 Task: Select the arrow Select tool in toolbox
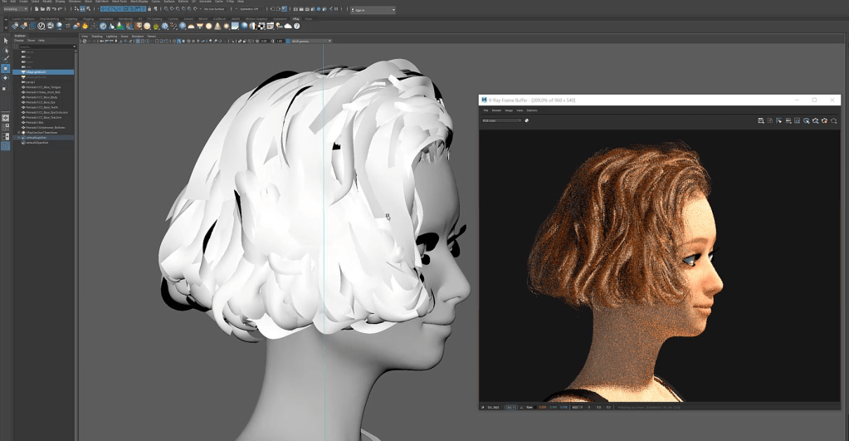pos(6,42)
